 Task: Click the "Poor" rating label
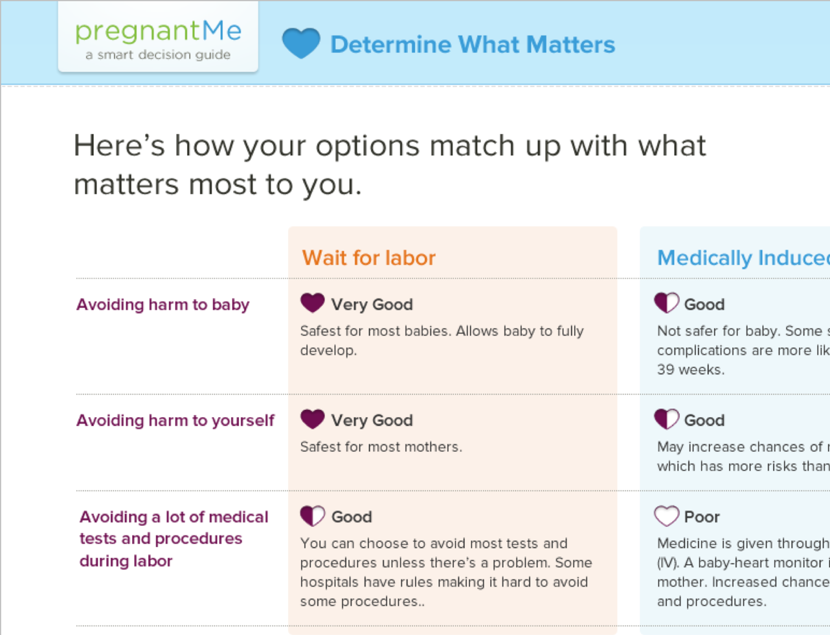pyautogui.click(x=702, y=517)
